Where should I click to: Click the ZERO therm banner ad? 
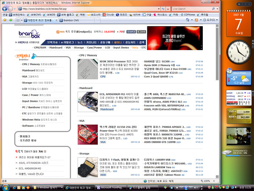click(175, 38)
